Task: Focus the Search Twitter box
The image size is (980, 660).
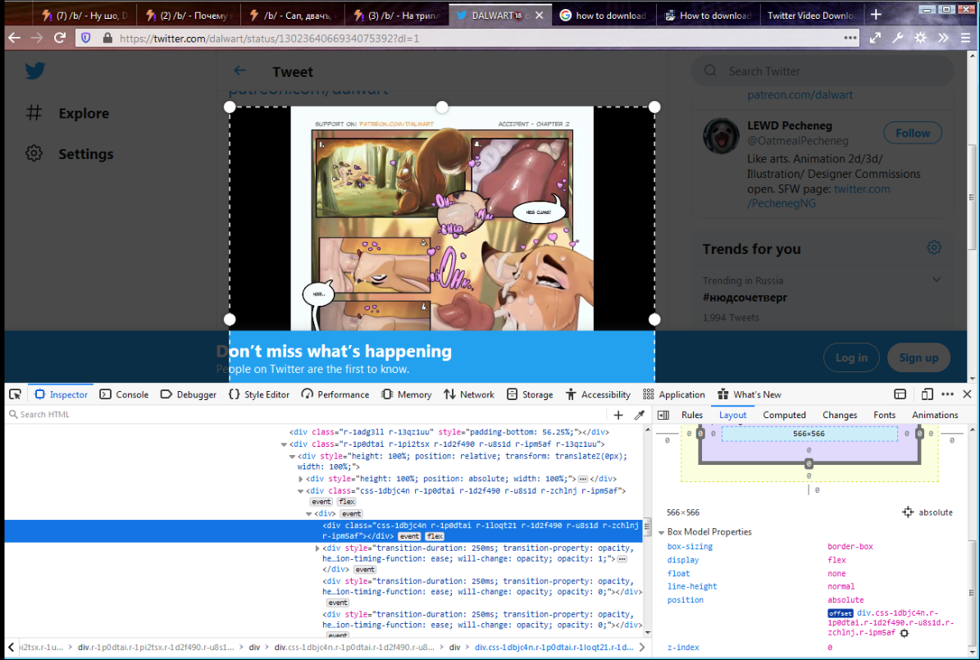Action: coord(822,71)
